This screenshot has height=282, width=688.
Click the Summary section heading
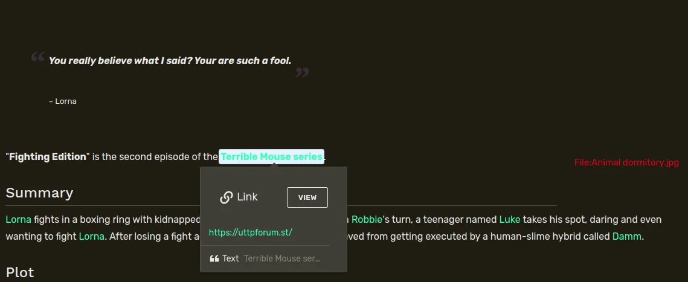39,193
